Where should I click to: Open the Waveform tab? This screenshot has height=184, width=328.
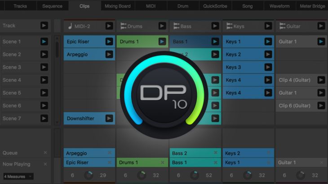tap(279, 6)
